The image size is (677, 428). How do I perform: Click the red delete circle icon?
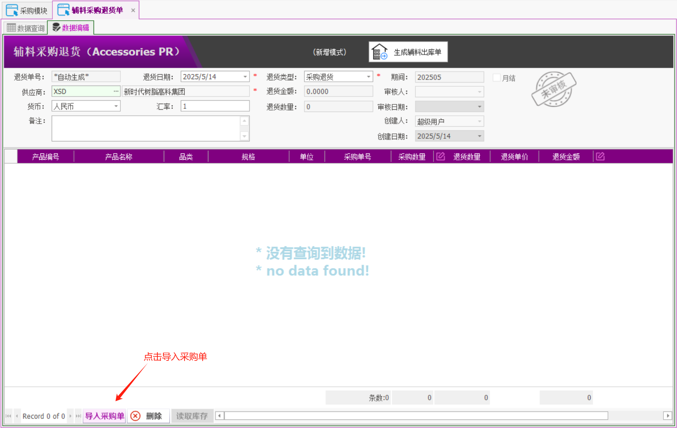click(135, 416)
